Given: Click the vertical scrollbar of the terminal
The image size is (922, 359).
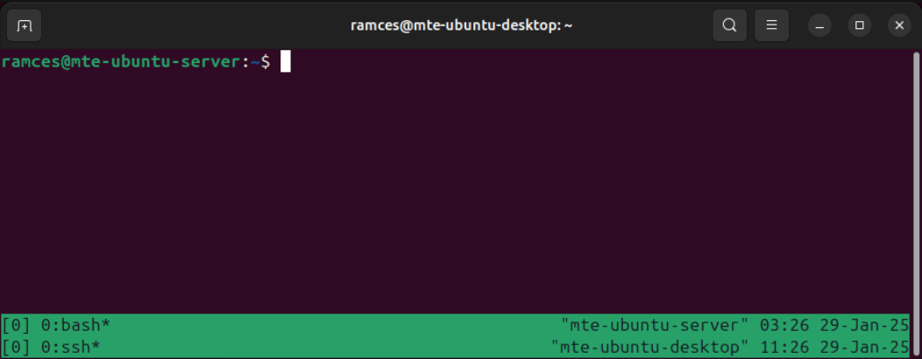Looking at the screenshot, I should pyautogui.click(x=916, y=203).
